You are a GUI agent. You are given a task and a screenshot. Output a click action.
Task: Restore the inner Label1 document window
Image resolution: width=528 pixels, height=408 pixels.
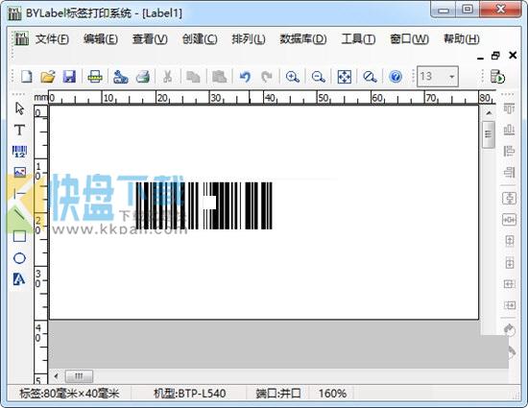coord(495,56)
